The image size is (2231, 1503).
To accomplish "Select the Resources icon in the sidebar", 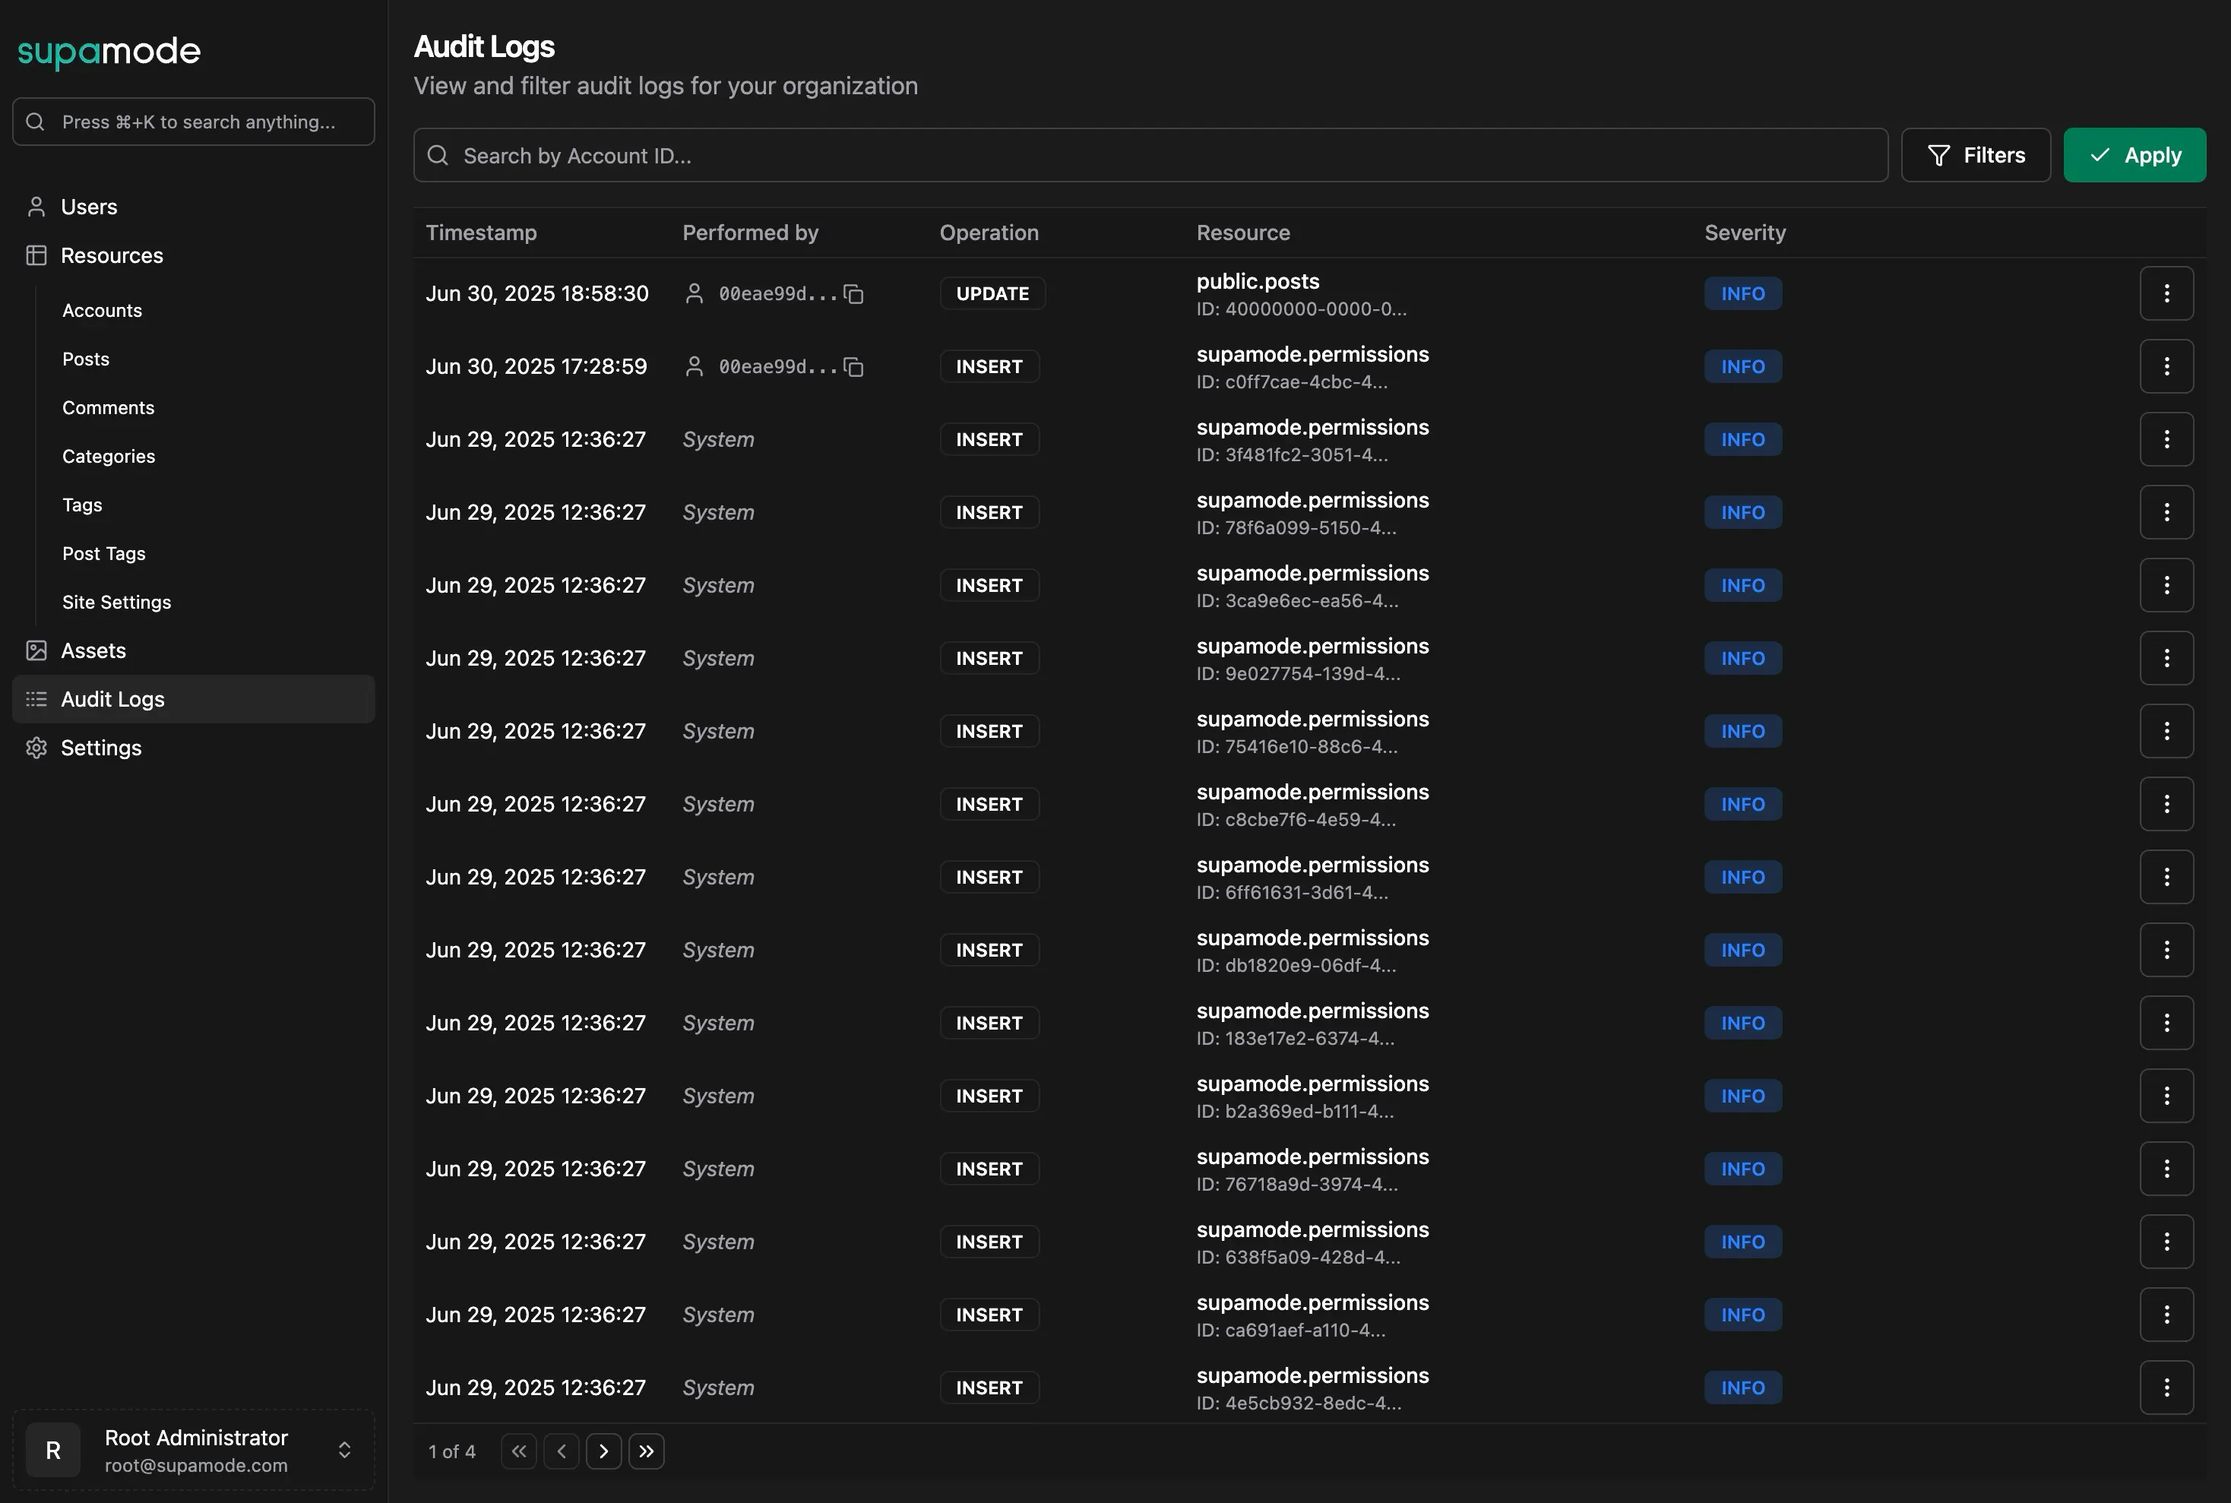I will (x=36, y=255).
